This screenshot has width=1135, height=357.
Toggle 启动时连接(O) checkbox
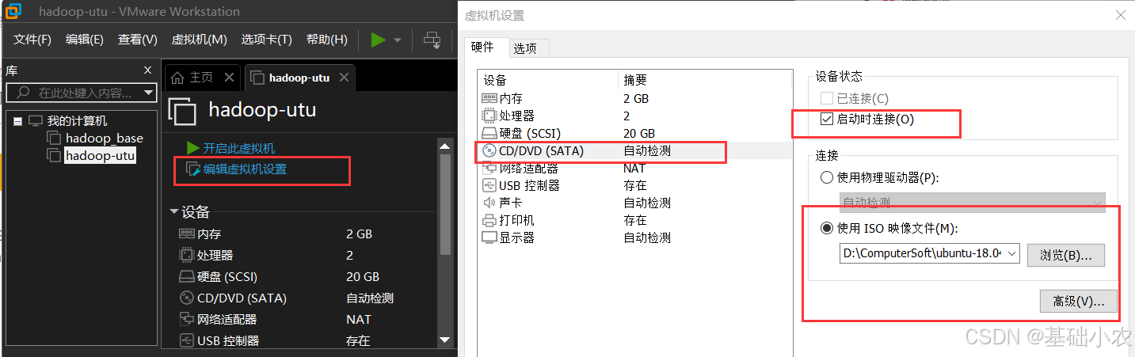click(x=827, y=120)
